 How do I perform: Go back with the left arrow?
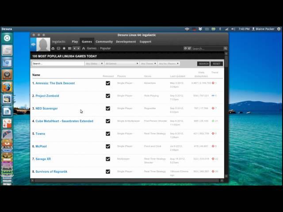(x=74, y=48)
